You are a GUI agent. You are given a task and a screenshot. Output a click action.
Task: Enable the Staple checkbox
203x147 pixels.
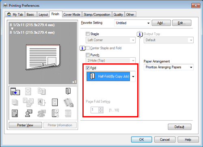point(88,34)
